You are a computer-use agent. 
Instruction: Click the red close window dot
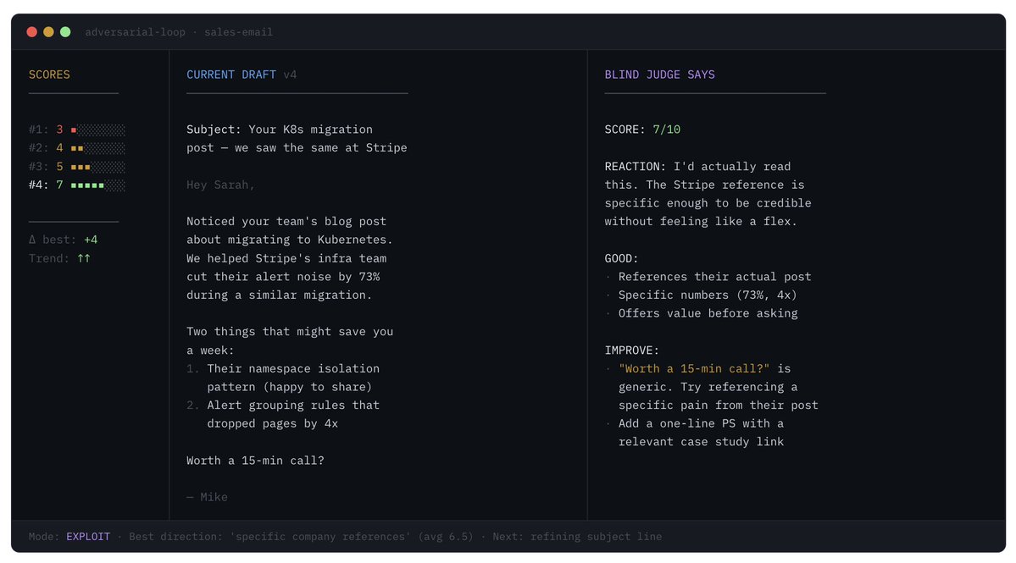[x=32, y=32]
